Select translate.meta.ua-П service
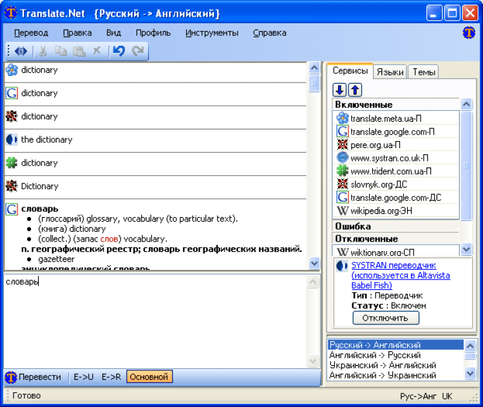 (x=396, y=118)
